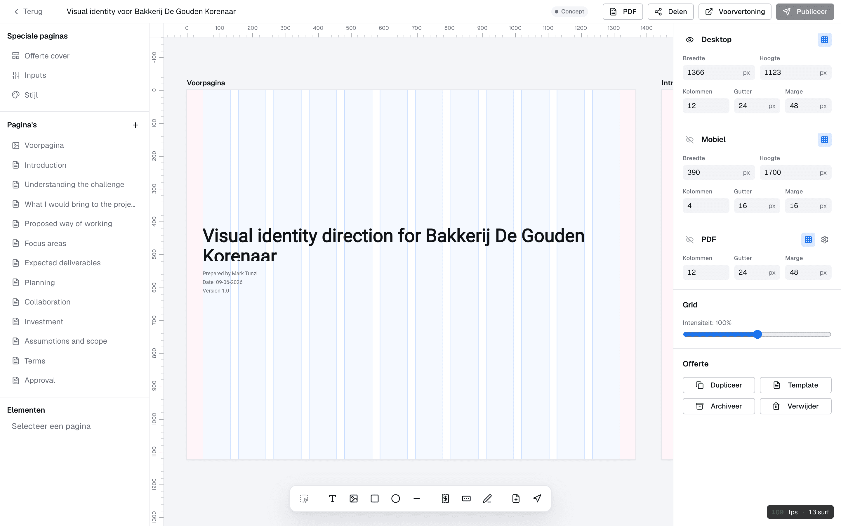Click Desktop Kolommen field

(706, 106)
